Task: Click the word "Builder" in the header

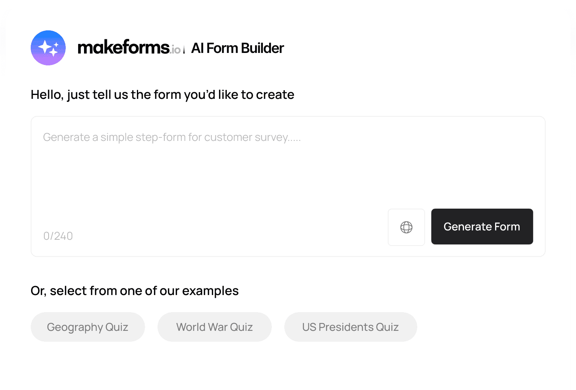Action: (263, 48)
